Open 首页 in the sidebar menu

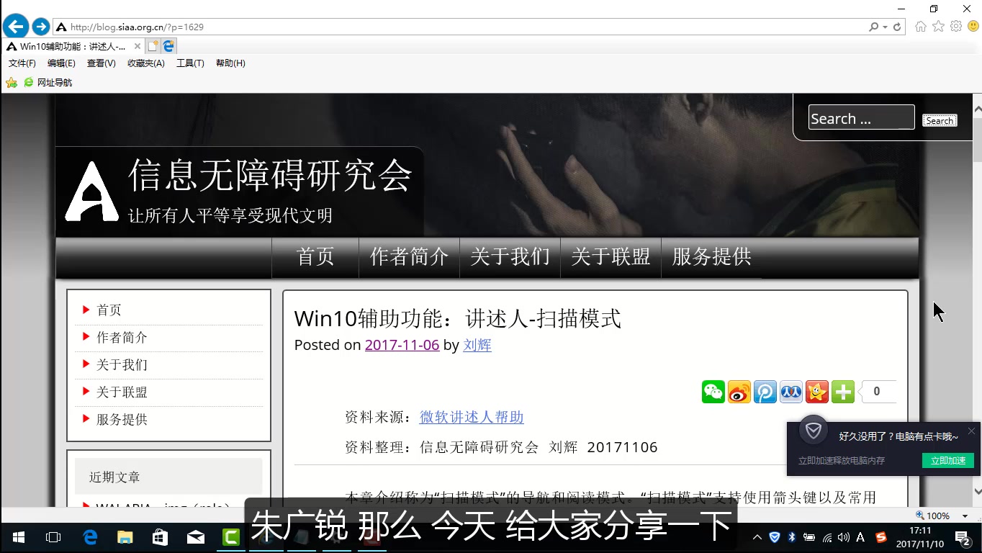coord(109,310)
